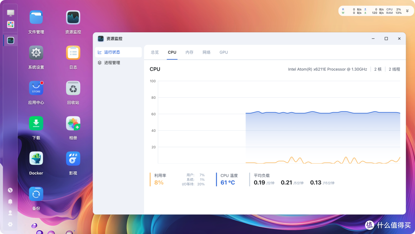Maximize the 资源监控 window
The height and width of the screenshot is (234, 415).
point(386,39)
